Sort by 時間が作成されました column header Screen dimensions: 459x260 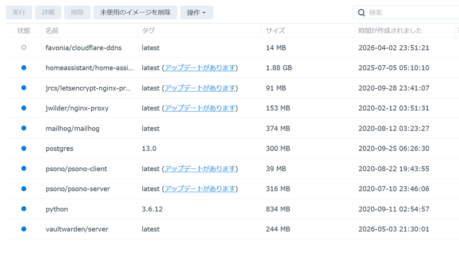pyautogui.click(x=404, y=31)
